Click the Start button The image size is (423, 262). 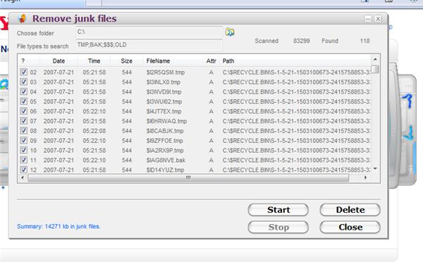(x=278, y=210)
